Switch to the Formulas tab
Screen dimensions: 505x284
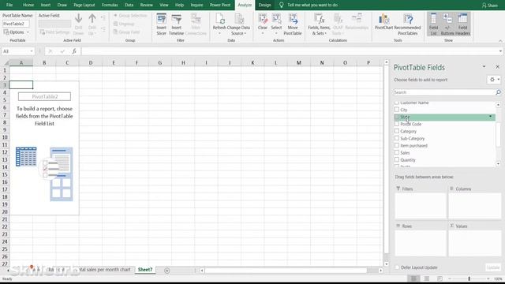110,5
